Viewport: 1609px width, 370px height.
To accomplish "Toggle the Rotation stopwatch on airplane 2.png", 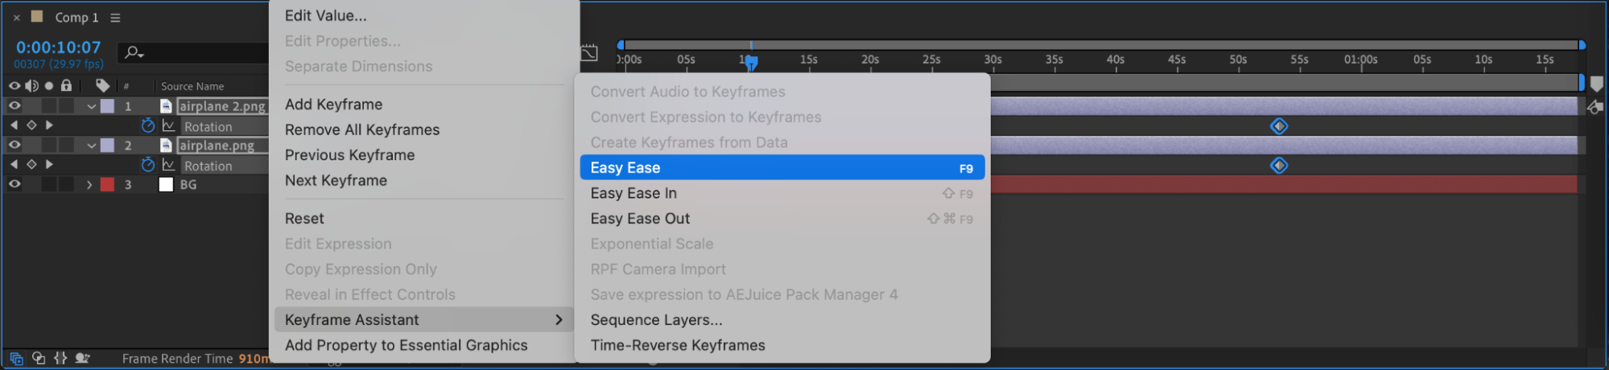I will pyautogui.click(x=147, y=125).
